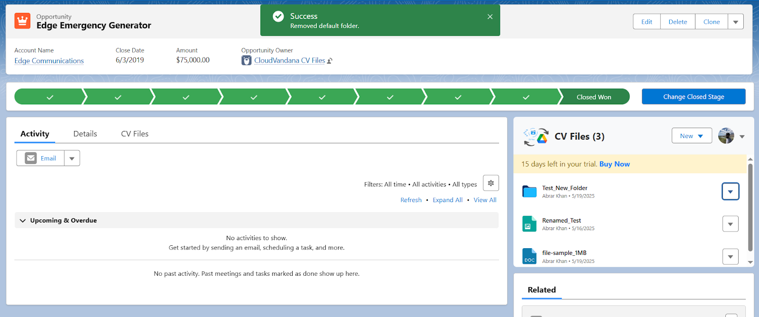Image resolution: width=759 pixels, height=317 pixels.
Task: Click the Expand All link
Action: (x=447, y=200)
